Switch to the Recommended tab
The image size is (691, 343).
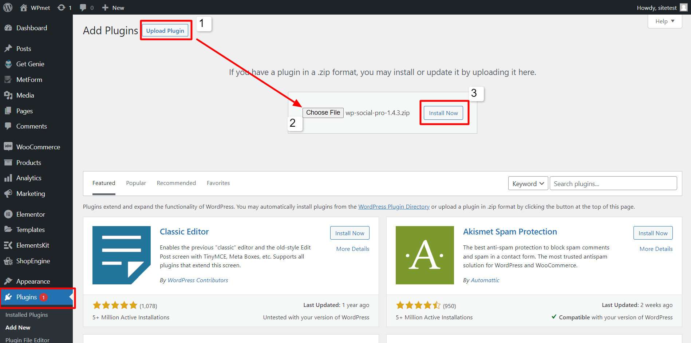pyautogui.click(x=176, y=183)
